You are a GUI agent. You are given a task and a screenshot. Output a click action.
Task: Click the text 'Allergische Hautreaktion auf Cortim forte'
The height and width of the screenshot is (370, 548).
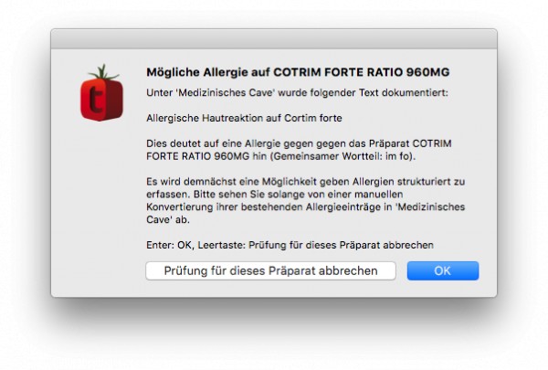coord(244,118)
